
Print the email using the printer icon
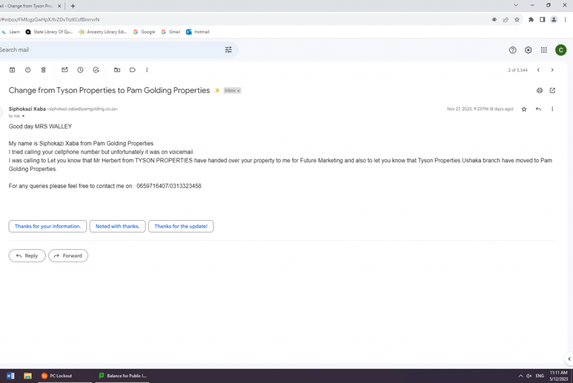point(539,90)
